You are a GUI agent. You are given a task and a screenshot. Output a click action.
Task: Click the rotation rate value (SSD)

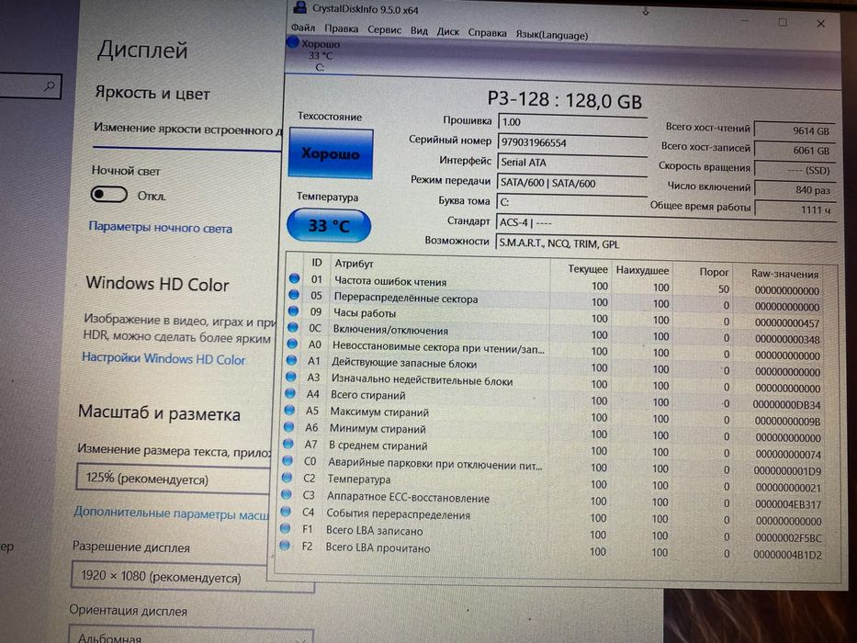(x=795, y=170)
